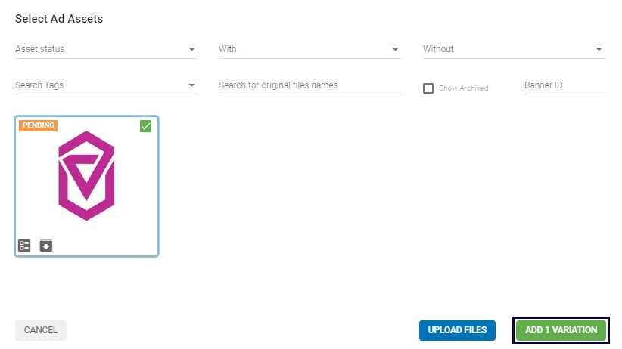Confirm with Add 1 Variation button

click(x=561, y=330)
